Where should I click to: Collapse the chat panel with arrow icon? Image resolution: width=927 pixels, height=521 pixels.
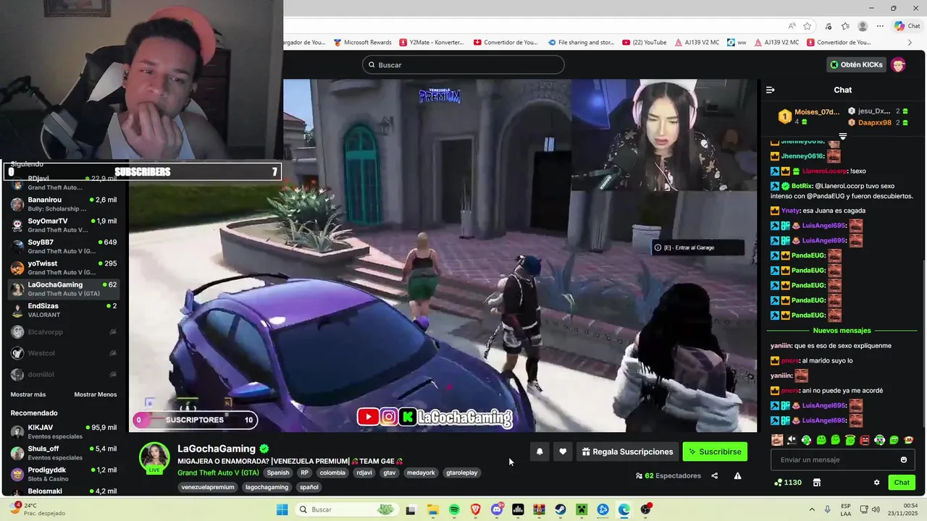coord(770,90)
